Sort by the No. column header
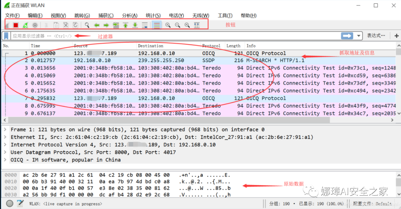Image resolution: width=401 pixels, height=209 pixels. pos(15,46)
